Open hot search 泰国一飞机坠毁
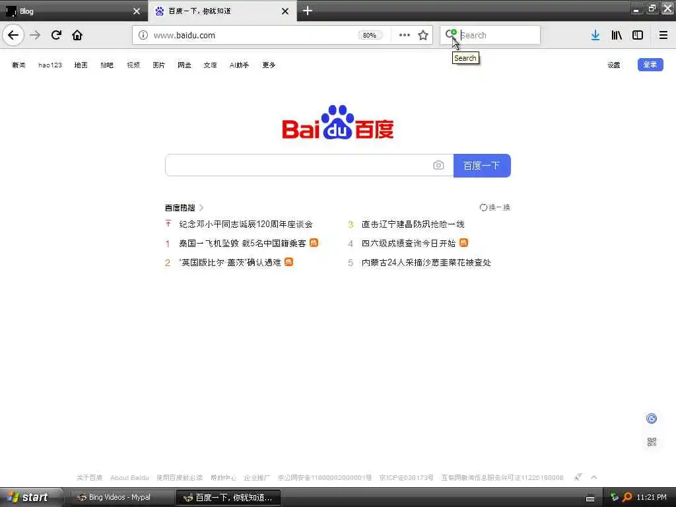676x507 pixels. pyautogui.click(x=242, y=243)
